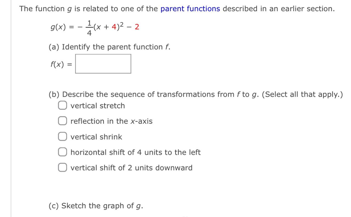Toggle reflection option by clicking its label

111,121
